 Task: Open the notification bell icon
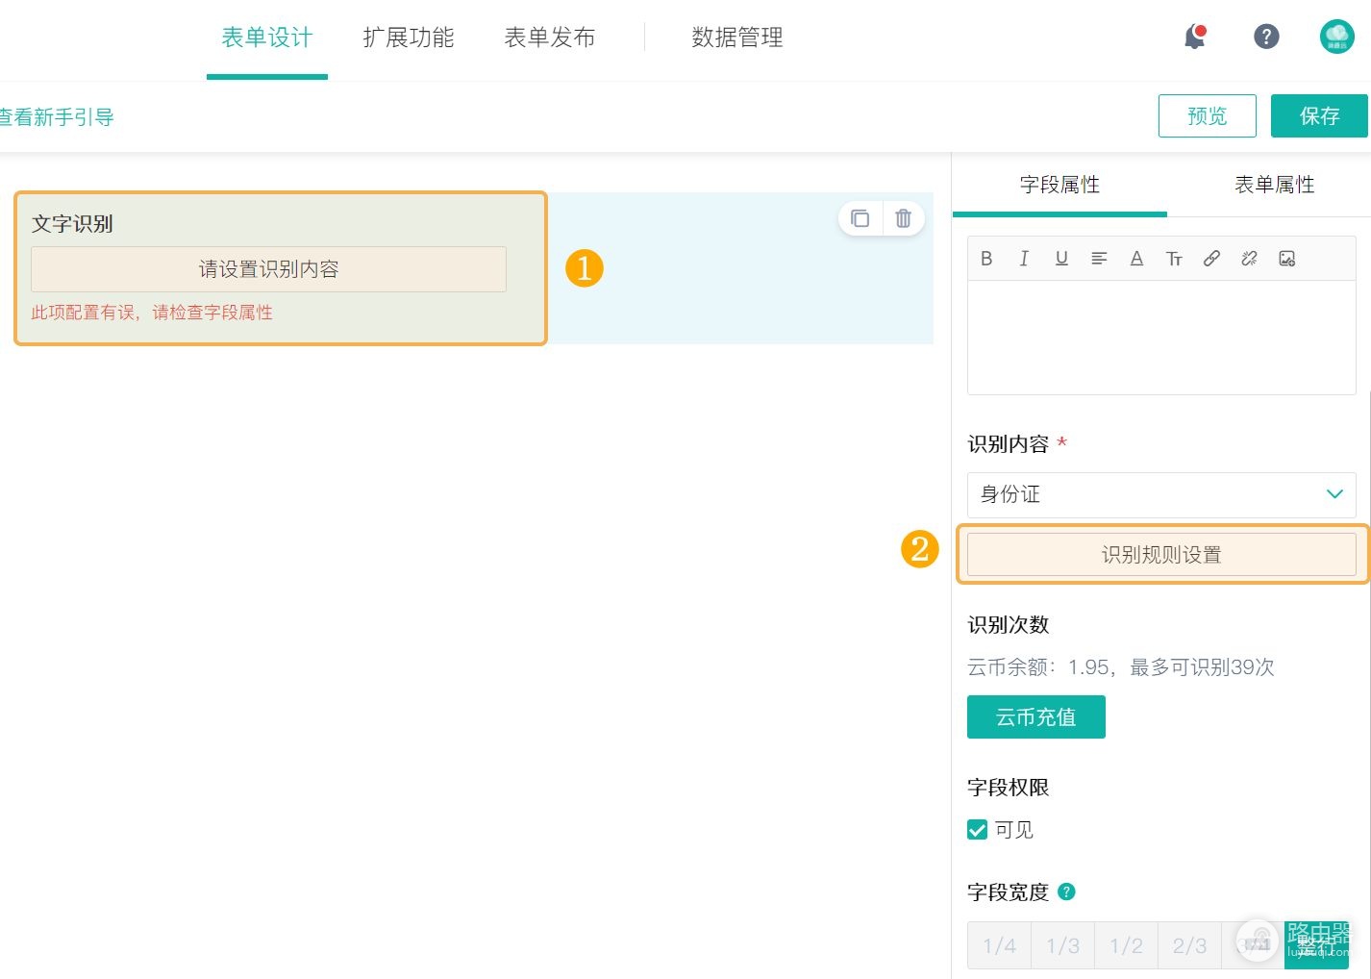click(1194, 38)
